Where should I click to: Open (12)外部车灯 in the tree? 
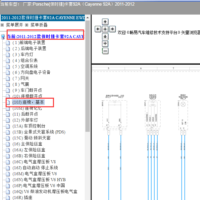point(25,120)
